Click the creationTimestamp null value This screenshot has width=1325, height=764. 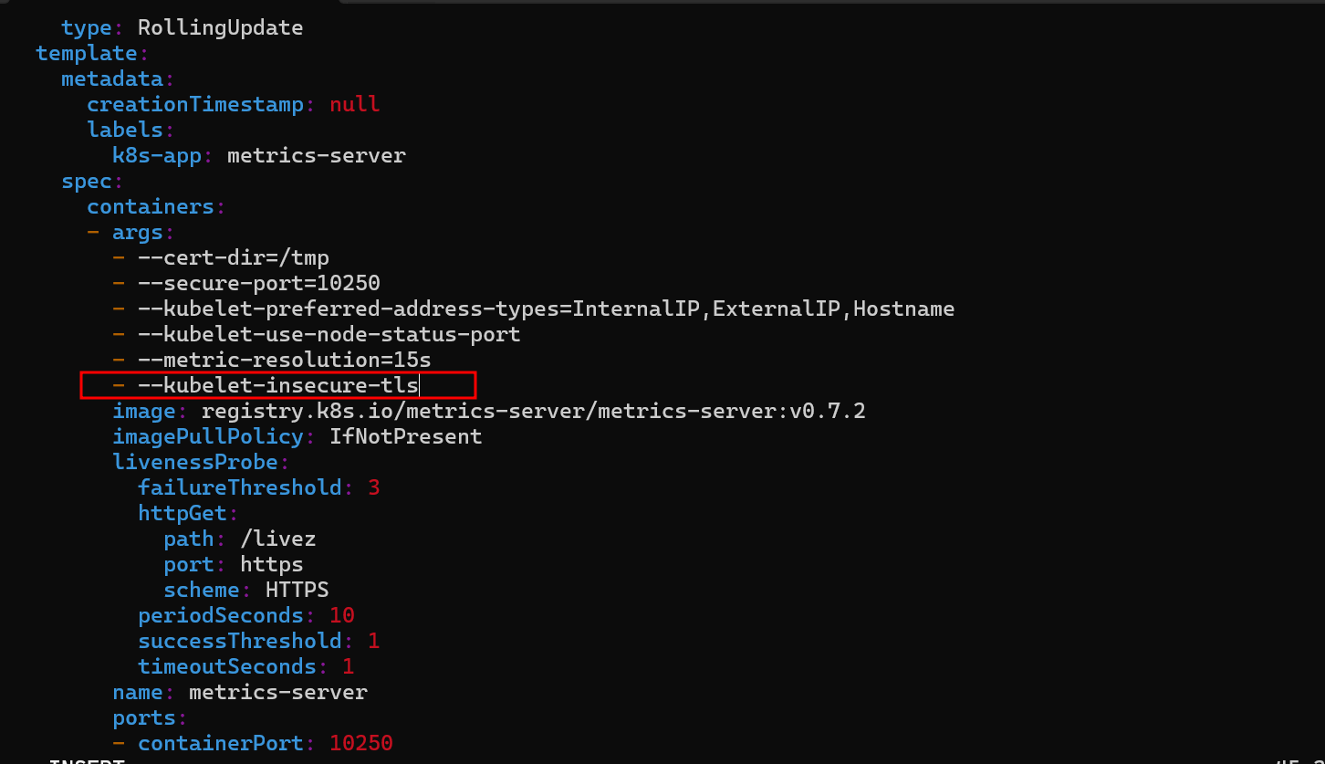click(x=355, y=104)
